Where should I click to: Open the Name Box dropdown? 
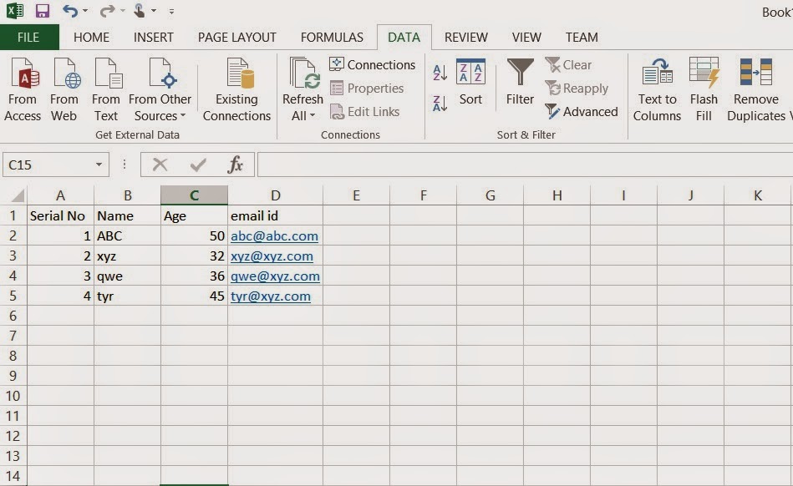(99, 165)
